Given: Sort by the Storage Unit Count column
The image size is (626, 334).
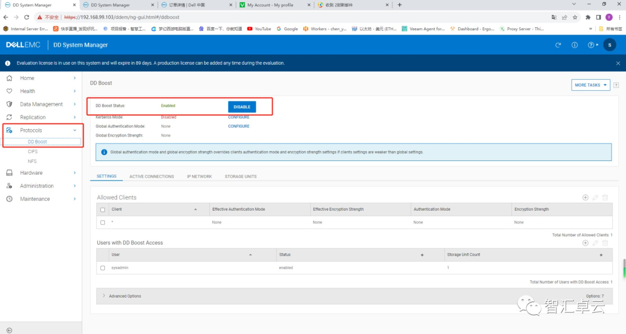Looking at the screenshot, I should pos(528,255).
